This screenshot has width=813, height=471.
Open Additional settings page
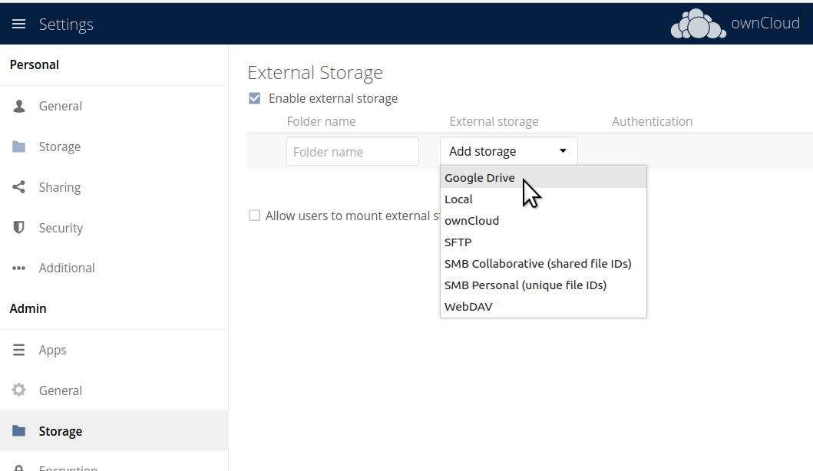(114, 268)
